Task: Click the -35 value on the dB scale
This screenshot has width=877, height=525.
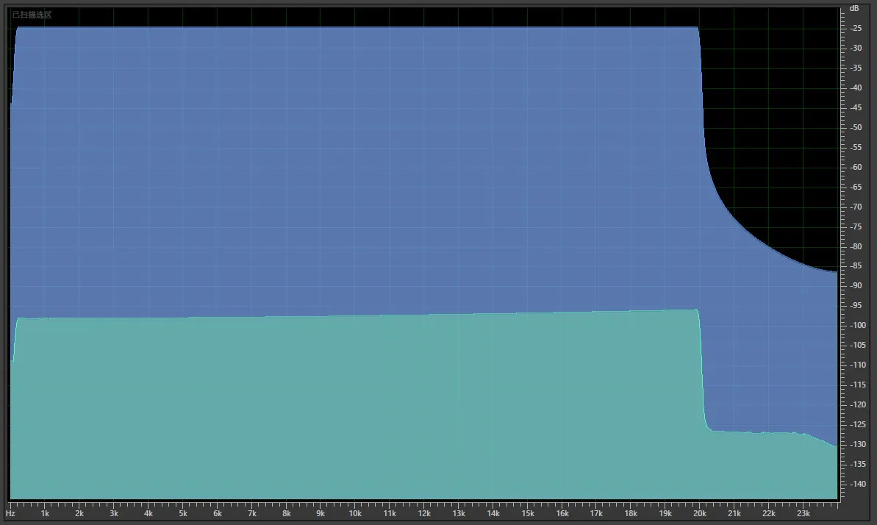Action: 856,68
